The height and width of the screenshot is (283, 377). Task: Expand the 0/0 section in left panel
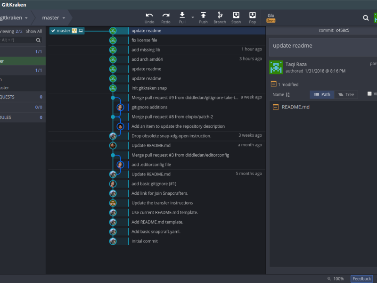tap(23, 107)
